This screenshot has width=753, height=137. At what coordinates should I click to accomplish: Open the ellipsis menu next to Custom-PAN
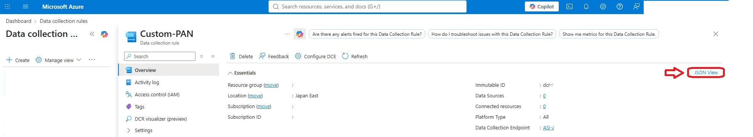click(288, 34)
